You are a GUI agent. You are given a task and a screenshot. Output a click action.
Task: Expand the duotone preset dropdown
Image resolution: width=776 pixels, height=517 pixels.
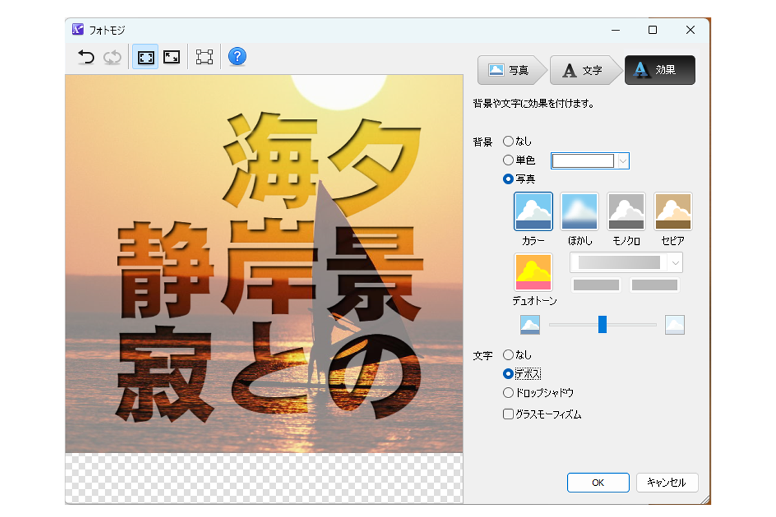pos(676,262)
